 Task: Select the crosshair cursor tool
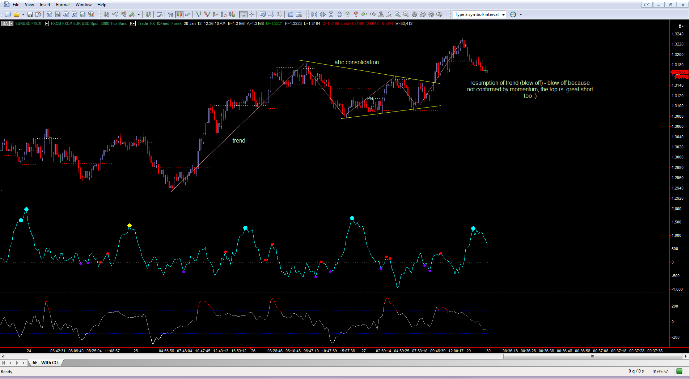pos(251,14)
